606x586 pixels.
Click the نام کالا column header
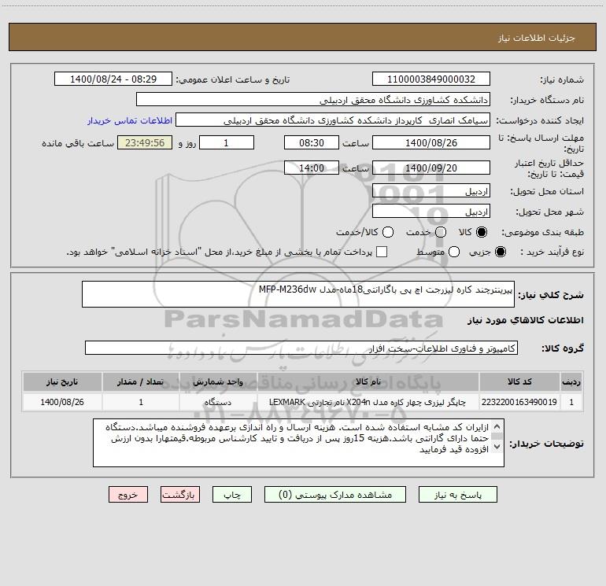368,381
